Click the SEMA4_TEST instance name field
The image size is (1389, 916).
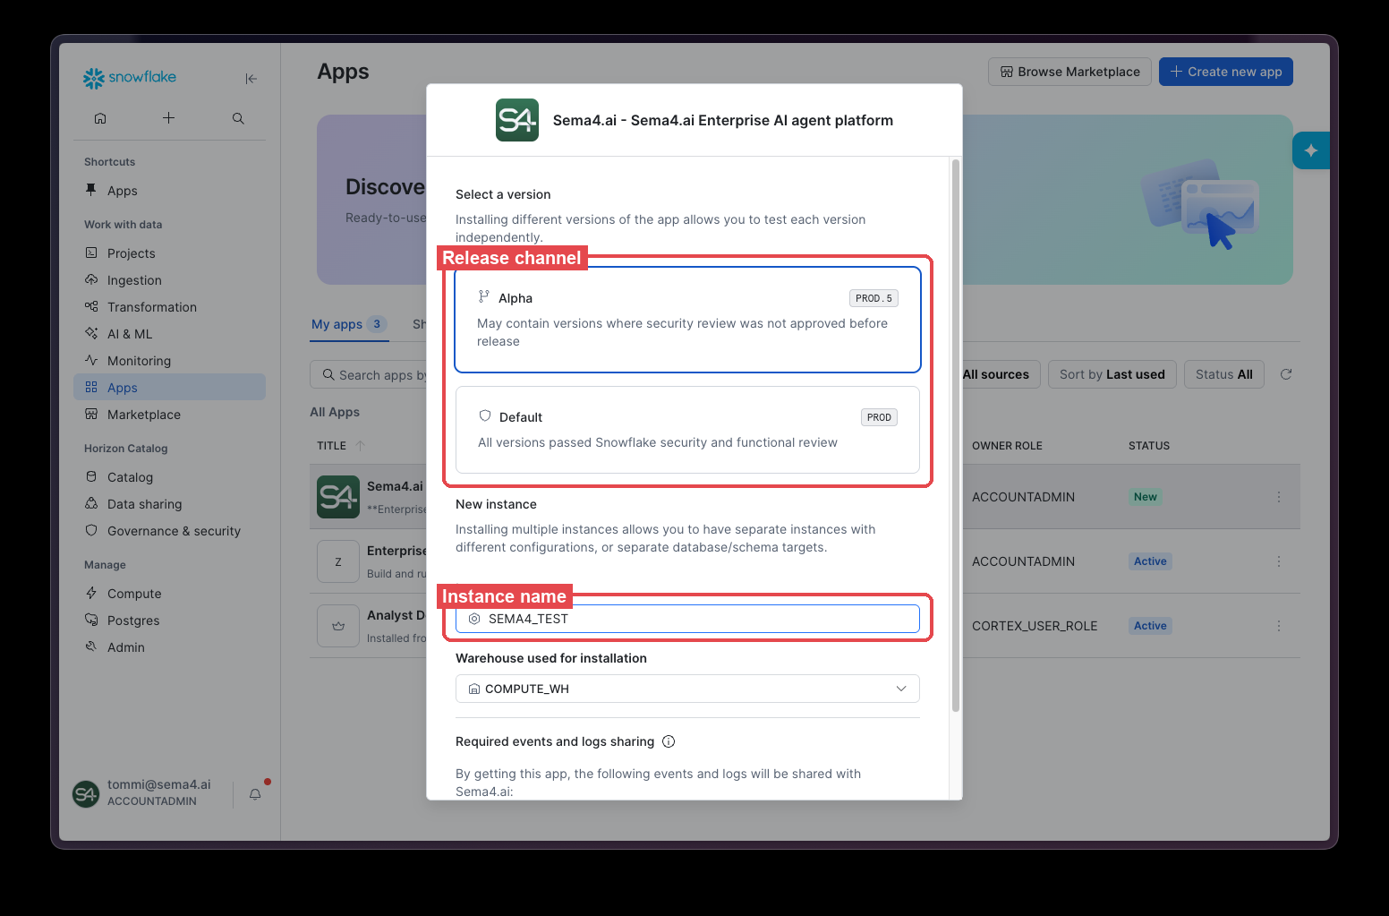point(687,619)
